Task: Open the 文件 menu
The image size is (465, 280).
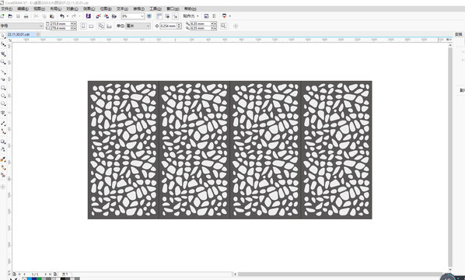Action: tap(6, 9)
